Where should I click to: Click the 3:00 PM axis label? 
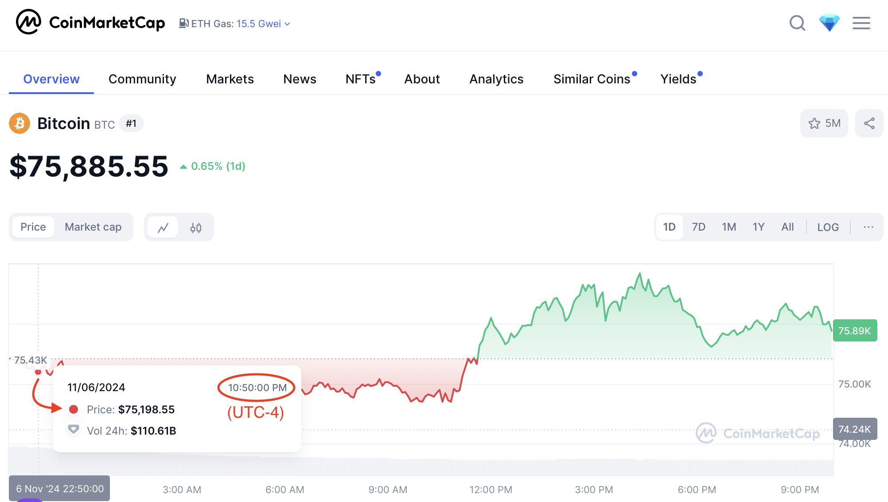coord(594,490)
